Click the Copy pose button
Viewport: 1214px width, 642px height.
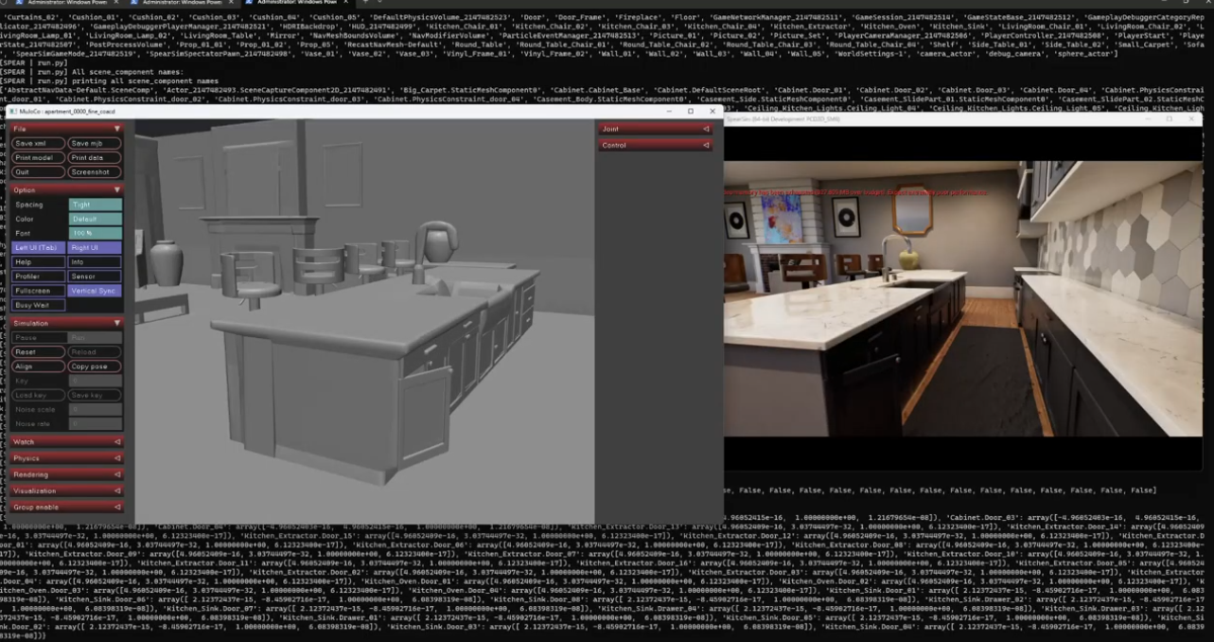coord(95,366)
